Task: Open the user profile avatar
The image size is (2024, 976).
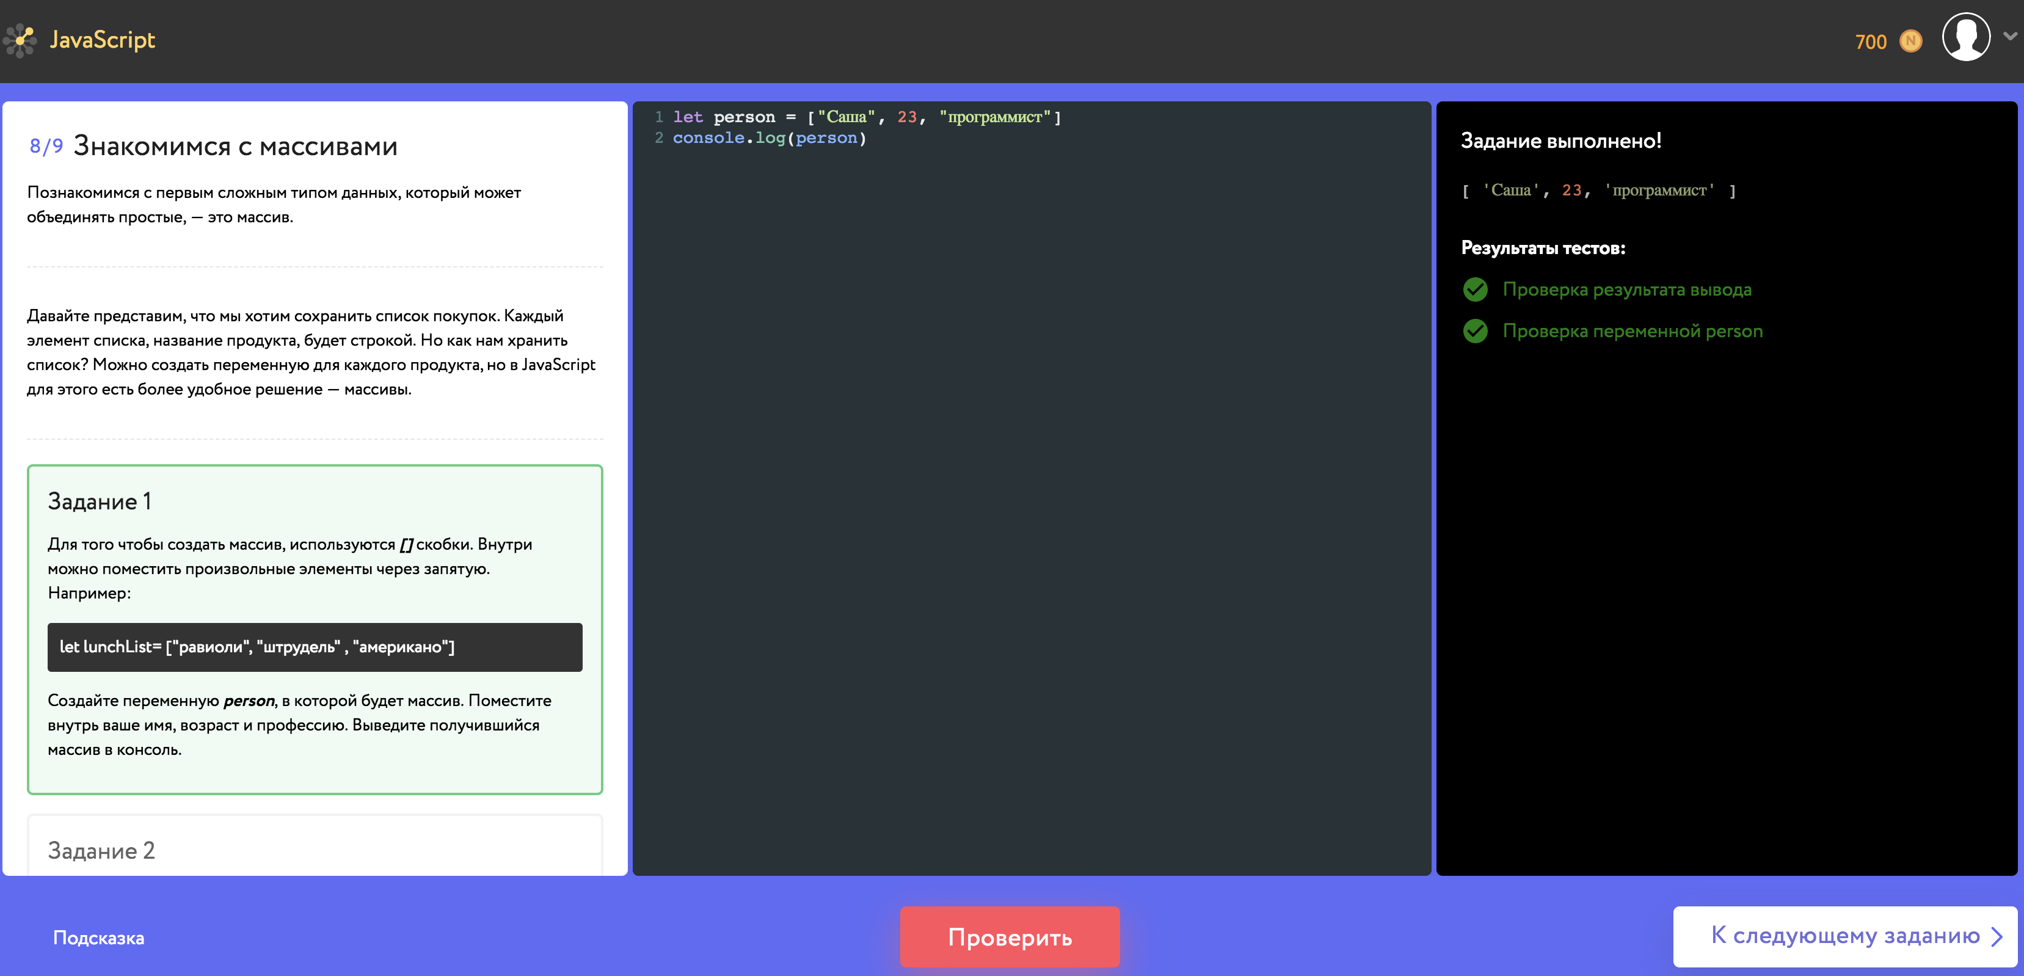Action: pyautogui.click(x=1965, y=37)
